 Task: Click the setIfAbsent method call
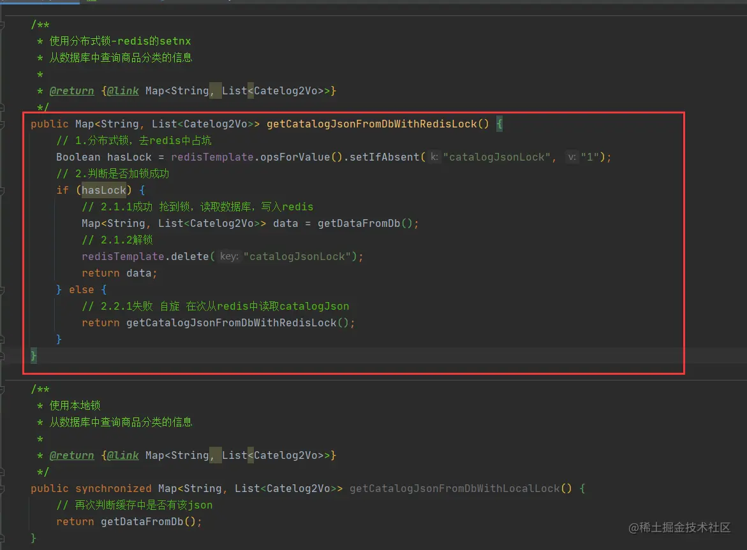(x=385, y=157)
